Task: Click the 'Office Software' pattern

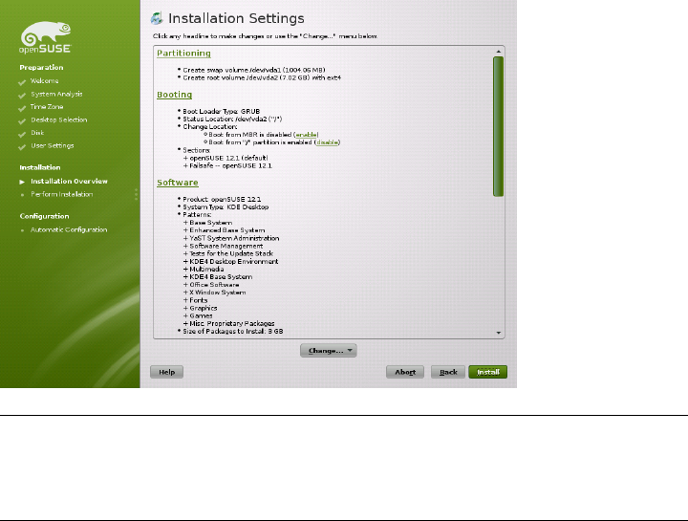Action: pyautogui.click(x=215, y=285)
